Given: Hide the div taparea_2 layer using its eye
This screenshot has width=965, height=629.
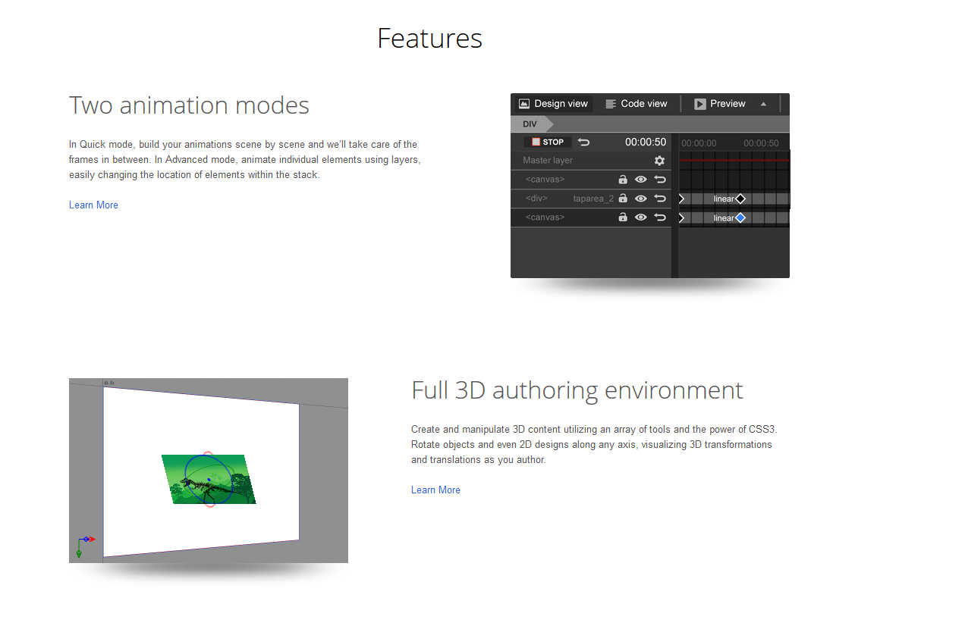Looking at the screenshot, I should tap(641, 199).
